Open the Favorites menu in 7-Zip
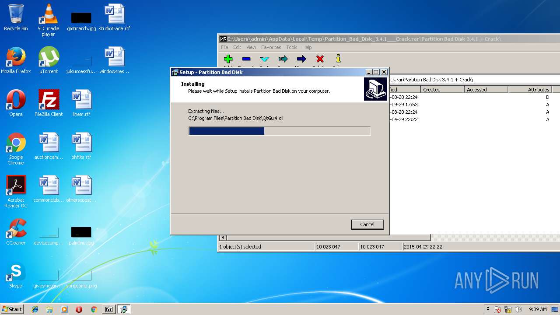 tap(271, 47)
